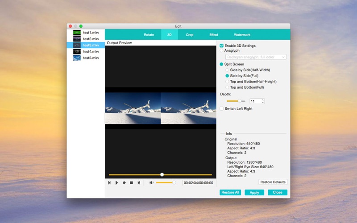This screenshot has width=357, height=223.
Task: Stop the preview playback
Action: (131, 183)
